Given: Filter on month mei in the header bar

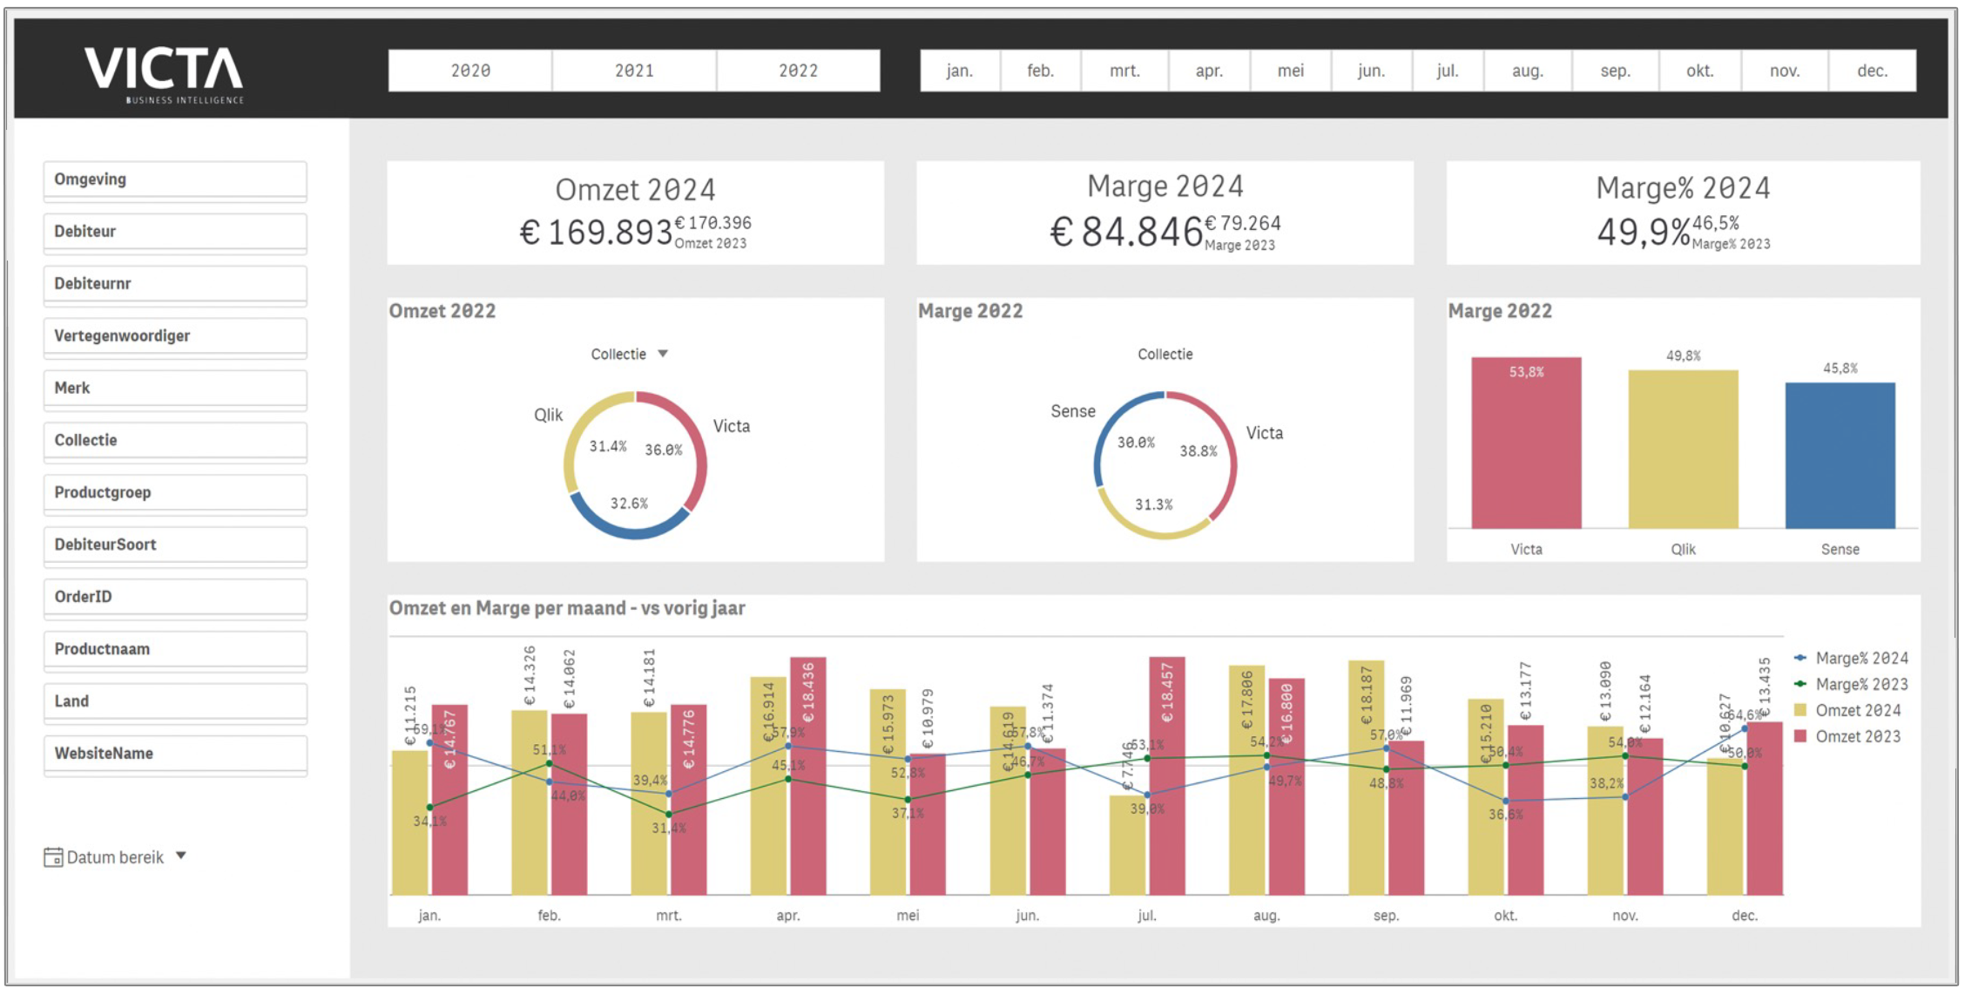Looking at the screenshot, I should click(1291, 71).
